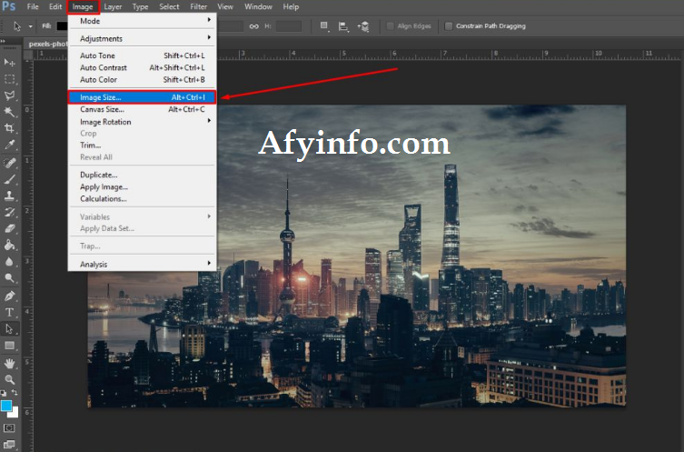Apply Auto Color
The height and width of the screenshot is (452, 684).
point(143,79)
